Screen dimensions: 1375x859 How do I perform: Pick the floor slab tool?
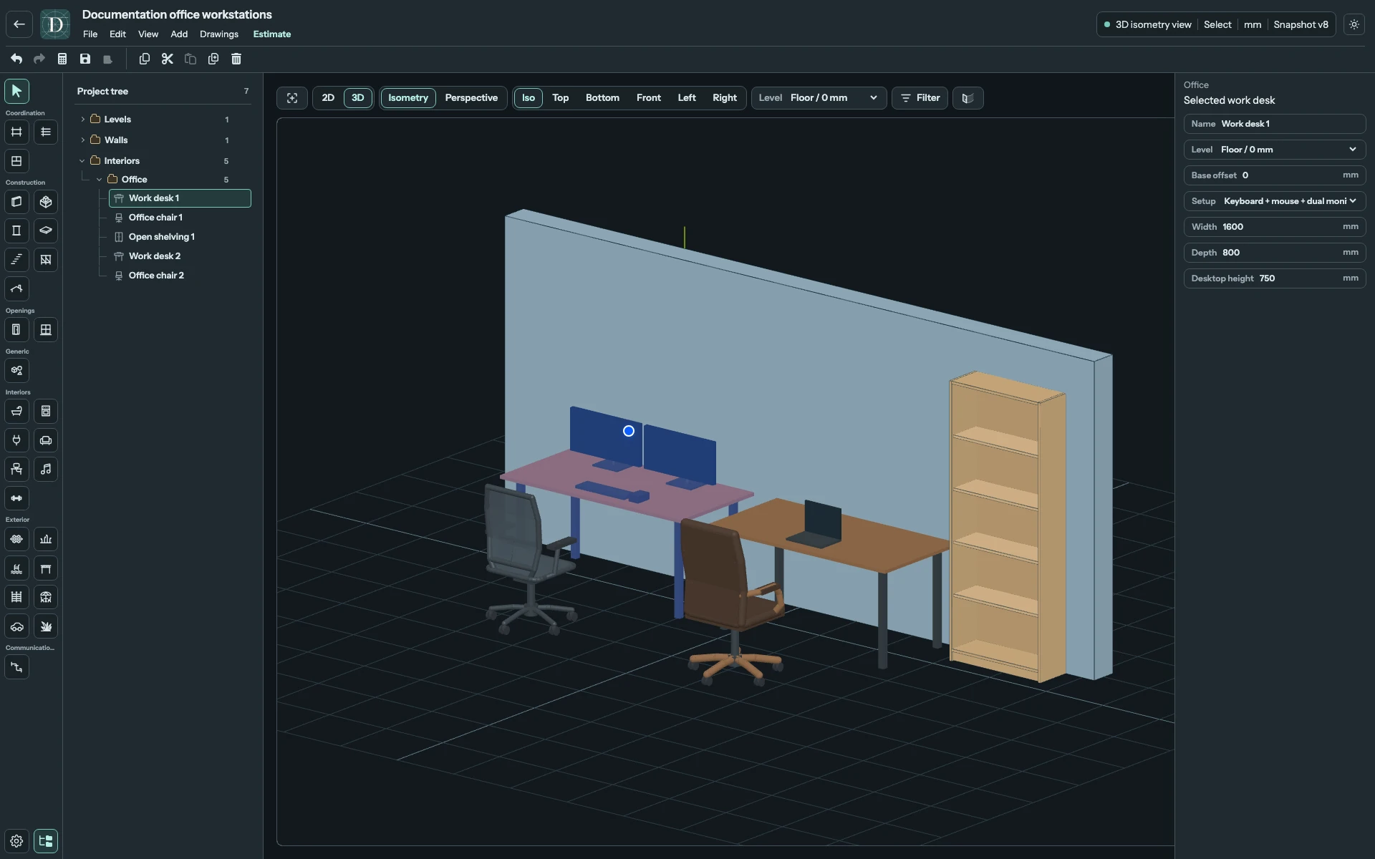(46, 230)
